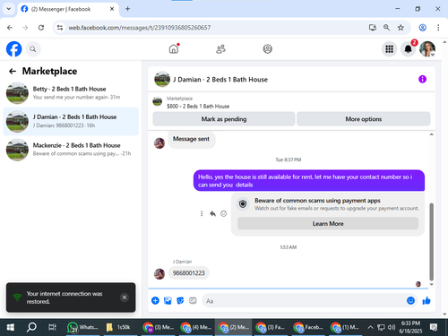Open the Facebook logo home link
Image resolution: width=448 pixels, height=336 pixels.
point(13,49)
